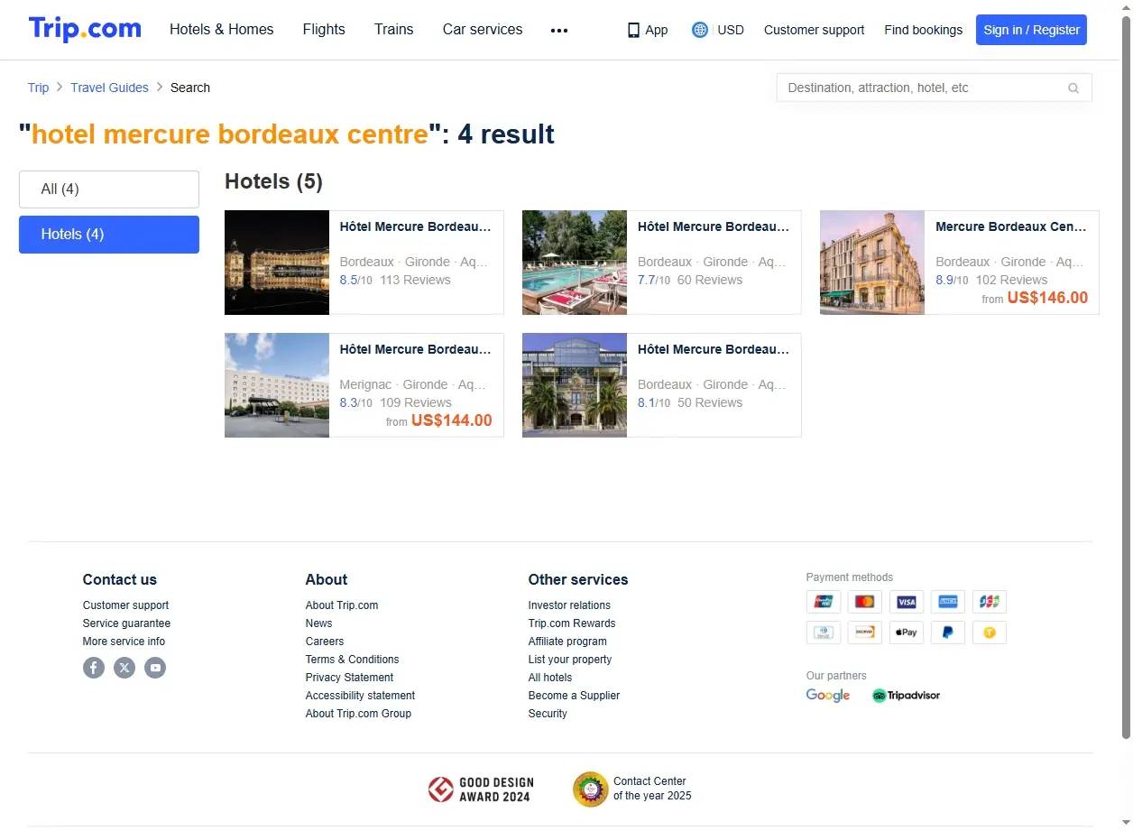Viewport: 1133px width, 831px height.
Task: Click the JCB payment icon
Action: 990,602
